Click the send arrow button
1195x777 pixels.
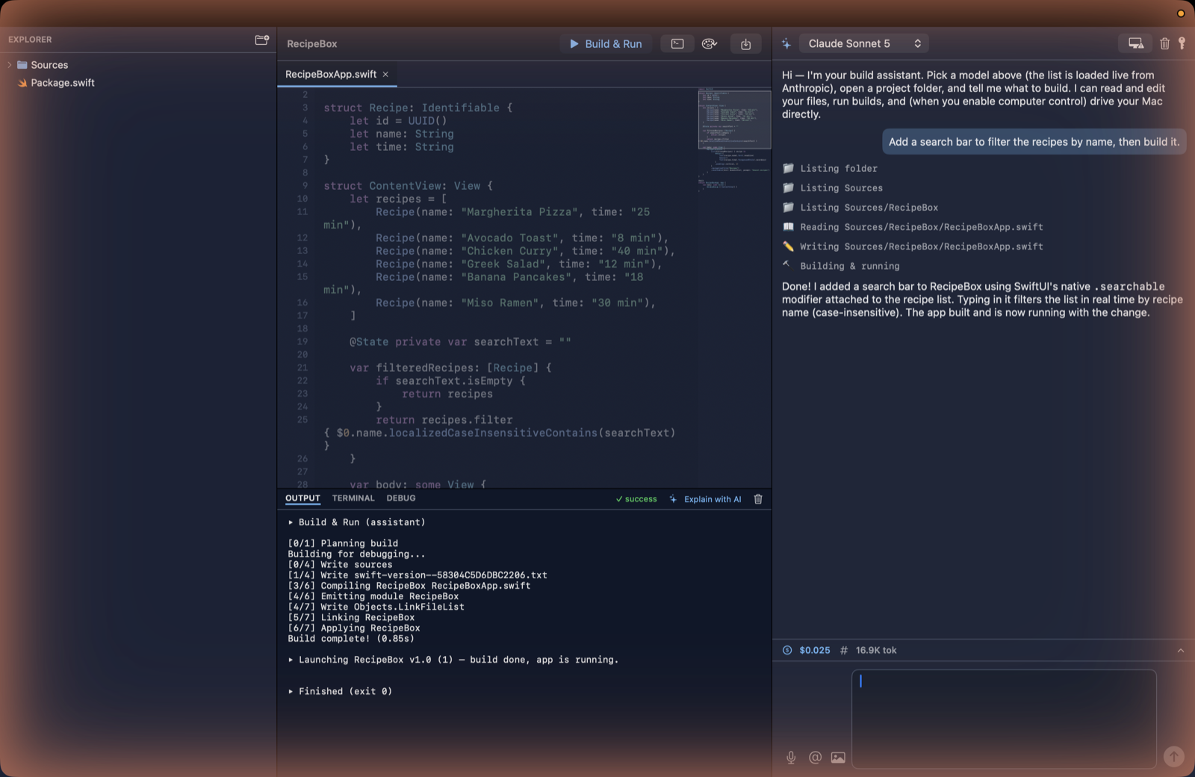1174,757
